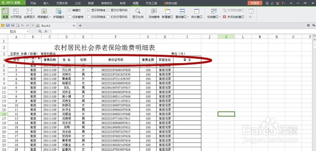This screenshot has height=151, width=316.
Task: Click the 切换窗口 switch window icon
Action: (214, 11)
